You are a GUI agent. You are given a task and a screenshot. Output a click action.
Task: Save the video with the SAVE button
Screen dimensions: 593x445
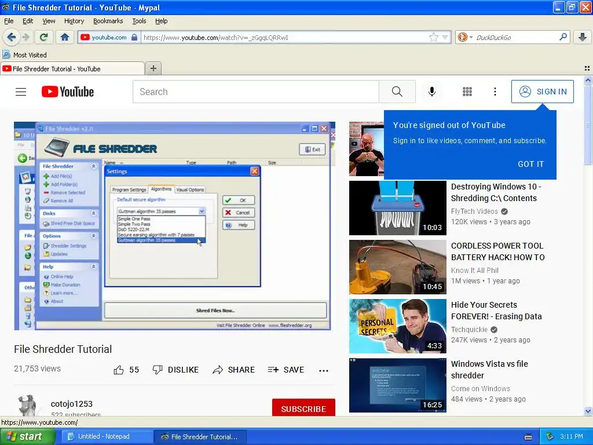tap(286, 370)
